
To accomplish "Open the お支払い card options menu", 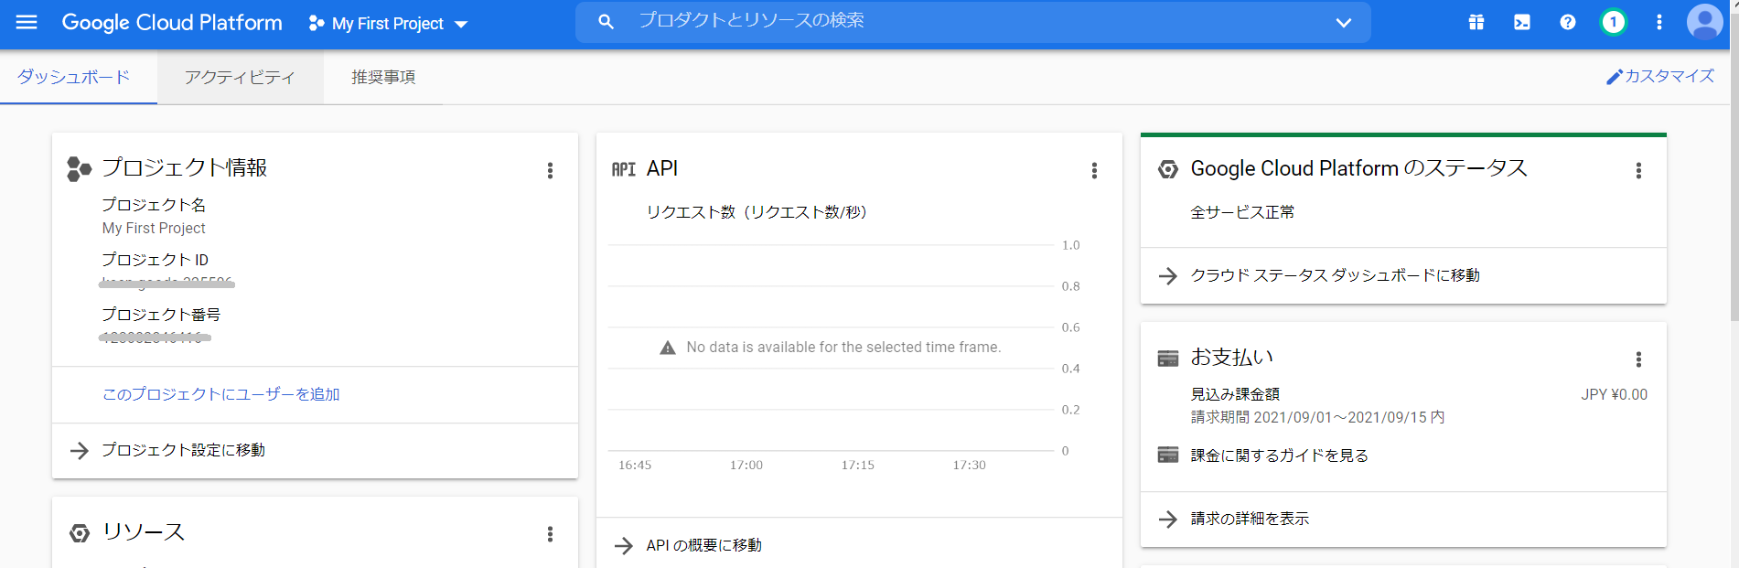I will [x=1638, y=359].
